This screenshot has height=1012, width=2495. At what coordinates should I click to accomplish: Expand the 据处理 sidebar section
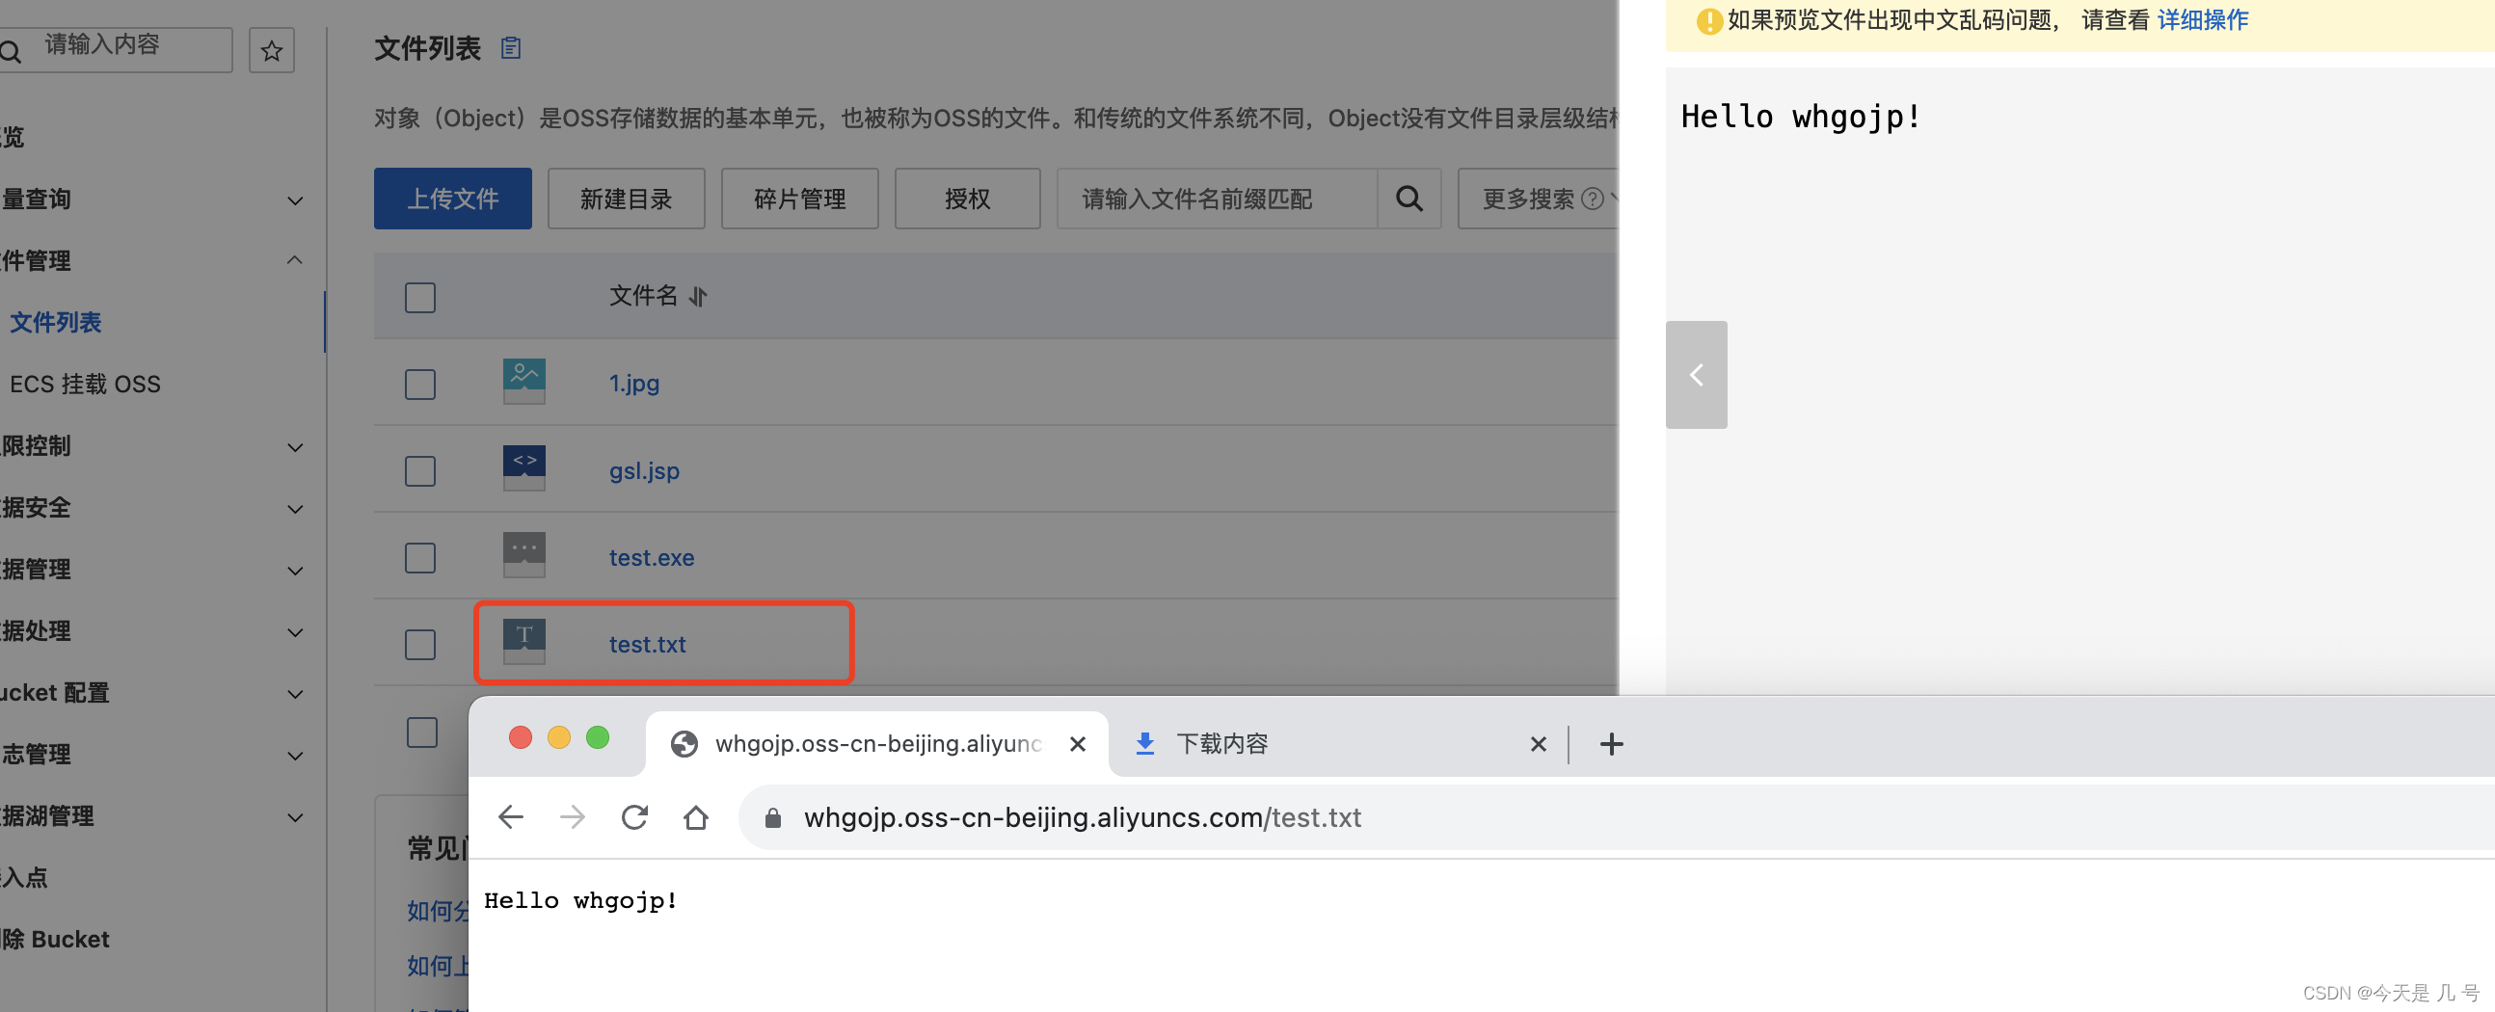pyautogui.click(x=296, y=633)
